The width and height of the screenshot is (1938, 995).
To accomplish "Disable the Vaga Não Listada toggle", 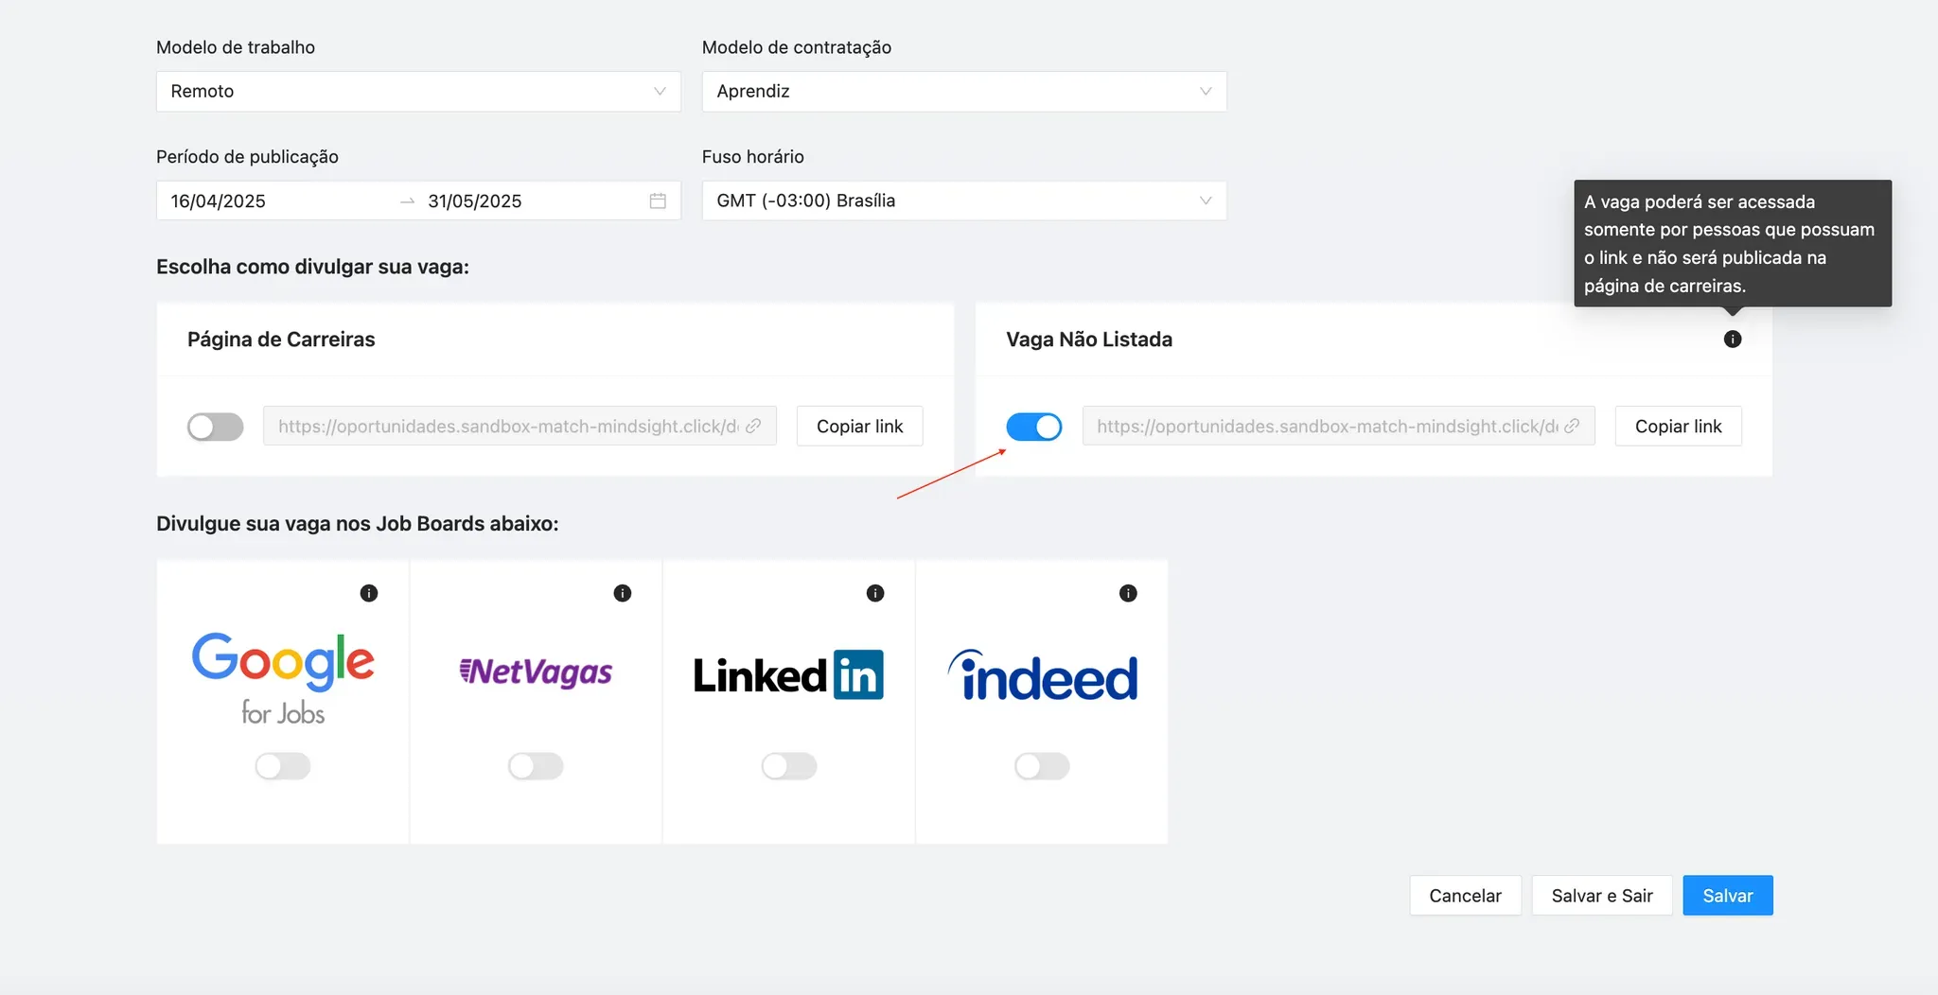I will (x=1033, y=427).
